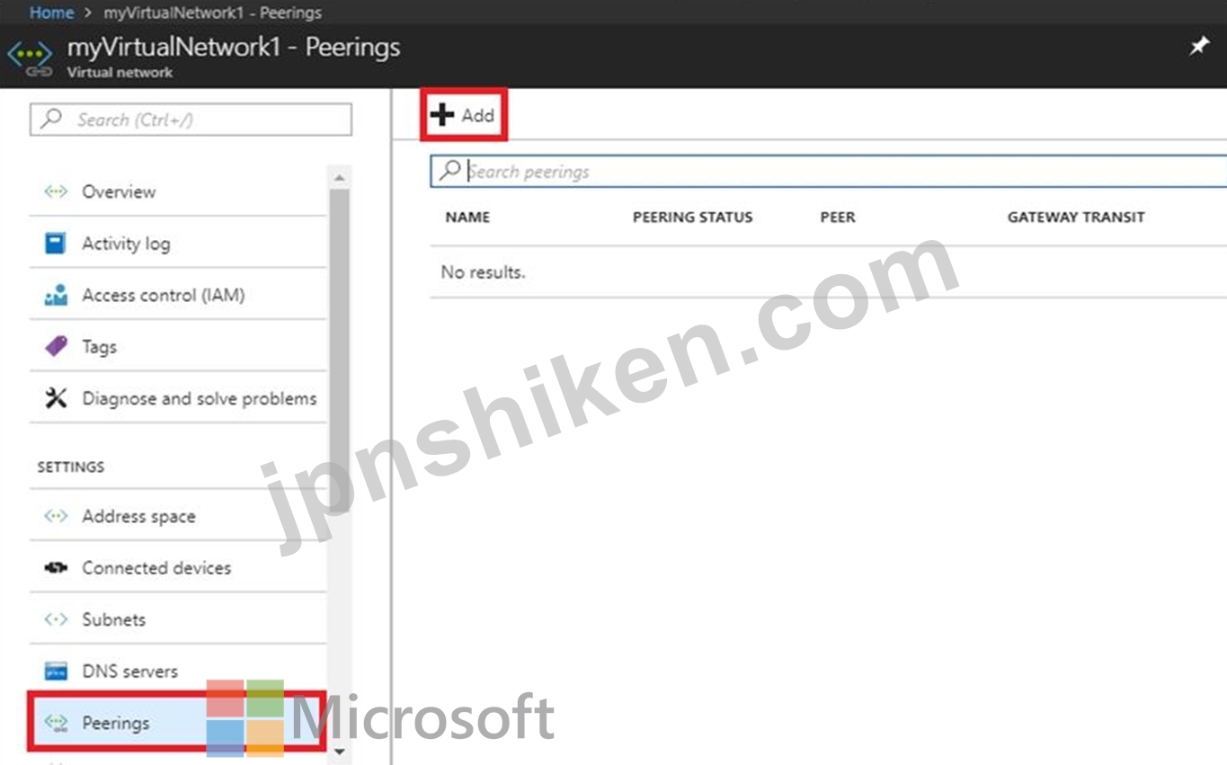The height and width of the screenshot is (765, 1227).
Task: Click the Access control (IAM) icon
Action: click(56, 295)
